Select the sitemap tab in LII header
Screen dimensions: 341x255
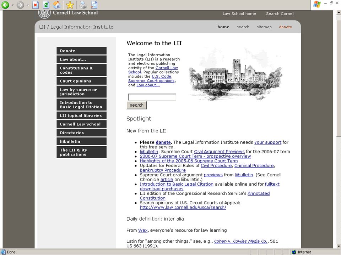pos(264,27)
